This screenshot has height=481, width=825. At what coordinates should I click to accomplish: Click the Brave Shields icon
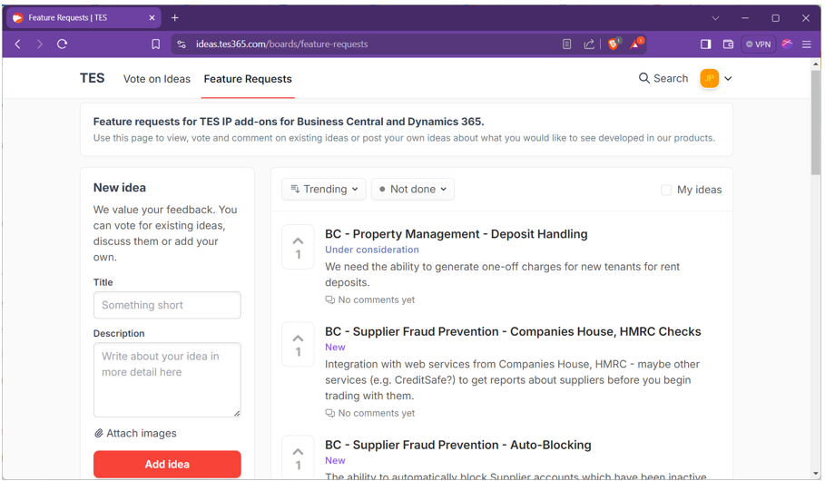614,44
